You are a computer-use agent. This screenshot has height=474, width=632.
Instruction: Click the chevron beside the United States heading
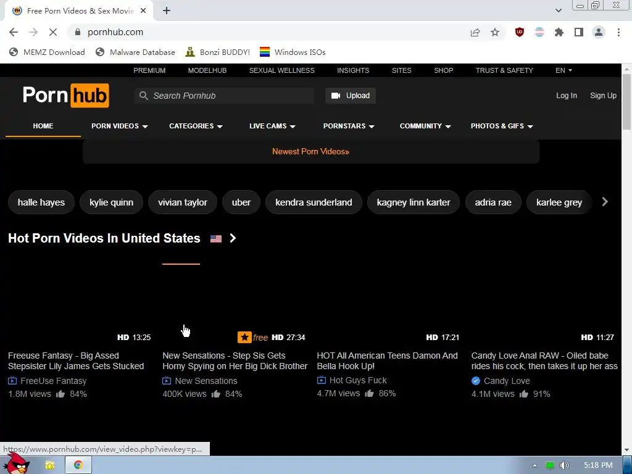point(233,238)
